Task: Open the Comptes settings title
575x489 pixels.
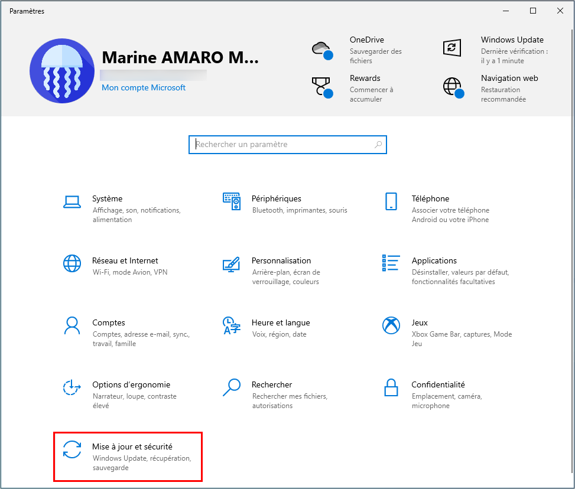Action: click(109, 322)
